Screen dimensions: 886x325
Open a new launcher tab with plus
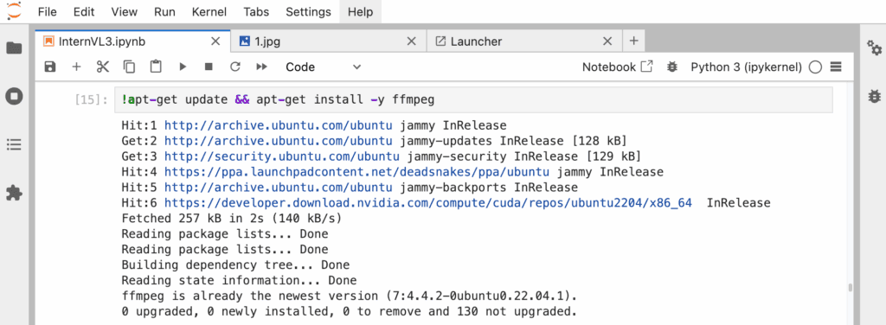633,41
